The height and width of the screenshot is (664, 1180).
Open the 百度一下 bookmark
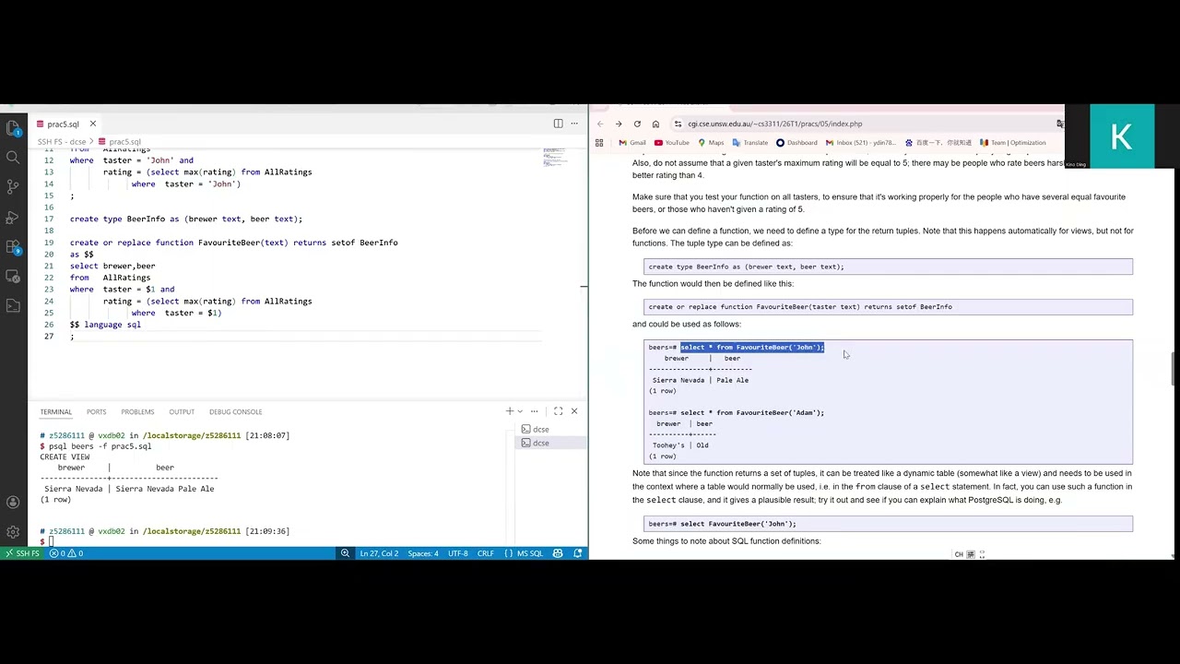(938, 143)
